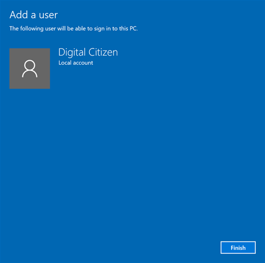265x263 pixels.
Task: Click the word 'Citizen' in username
Action: coord(103,52)
